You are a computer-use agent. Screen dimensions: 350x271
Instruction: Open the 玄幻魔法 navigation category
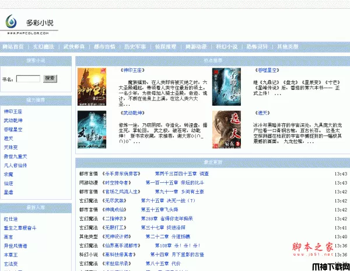(x=44, y=46)
